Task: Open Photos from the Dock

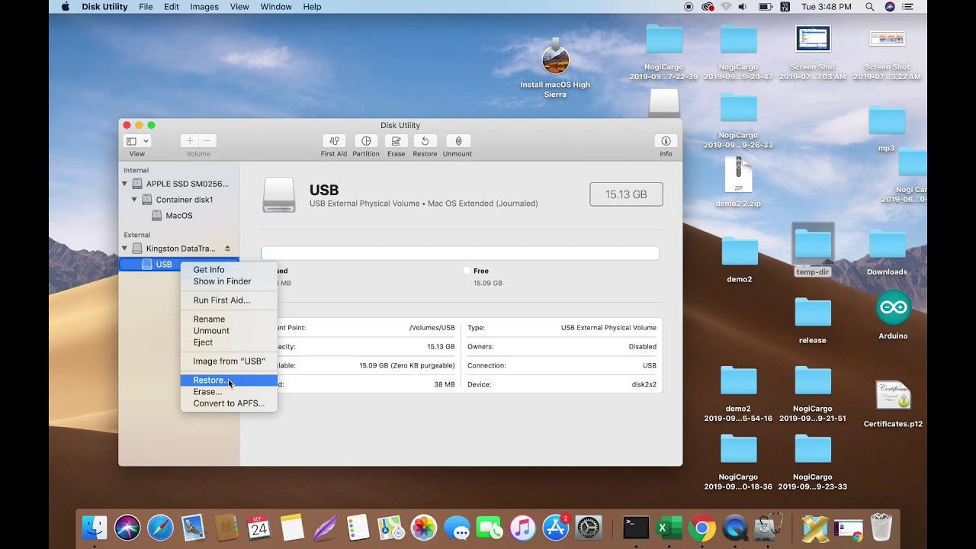Action: [x=423, y=528]
